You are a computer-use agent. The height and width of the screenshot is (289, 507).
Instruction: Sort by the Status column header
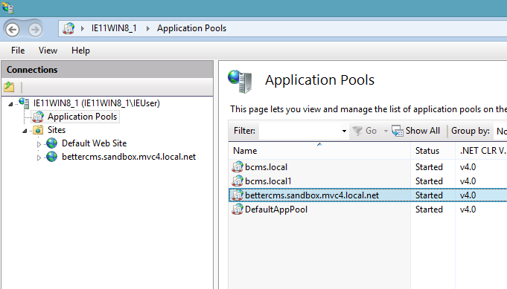[x=433, y=151]
